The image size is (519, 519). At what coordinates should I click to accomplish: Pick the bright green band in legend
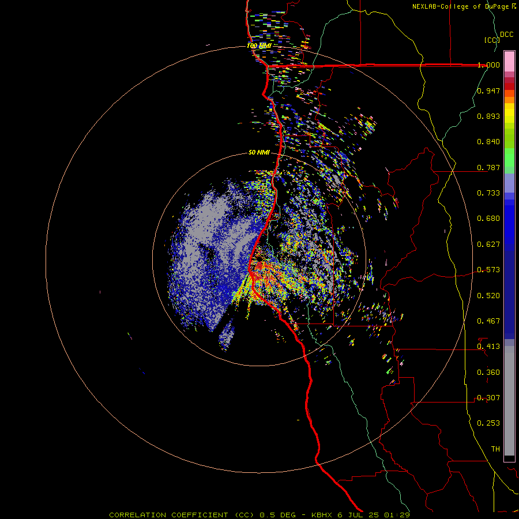pos(509,157)
